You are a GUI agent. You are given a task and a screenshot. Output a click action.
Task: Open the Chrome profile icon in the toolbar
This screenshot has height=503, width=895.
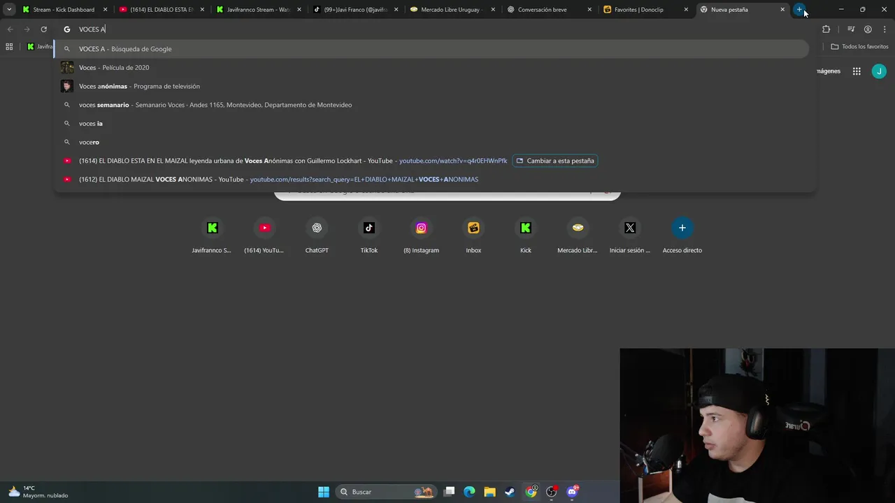[x=868, y=29]
